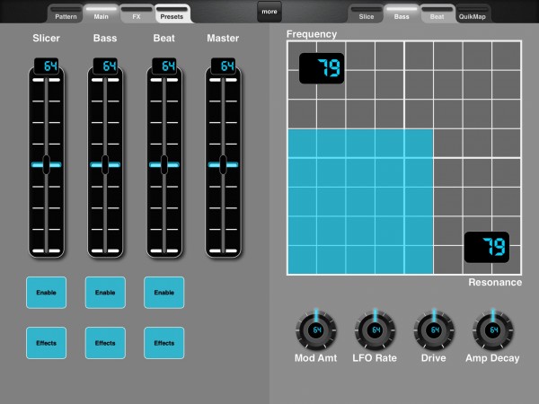The width and height of the screenshot is (539, 404).
Task: Click the Master channel label
Action: [x=223, y=38]
